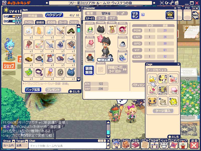The height and width of the screenshot is (151, 201).
Task: Select the yellow Lv40 flower pet in Cage
Action: (x=173, y=101)
